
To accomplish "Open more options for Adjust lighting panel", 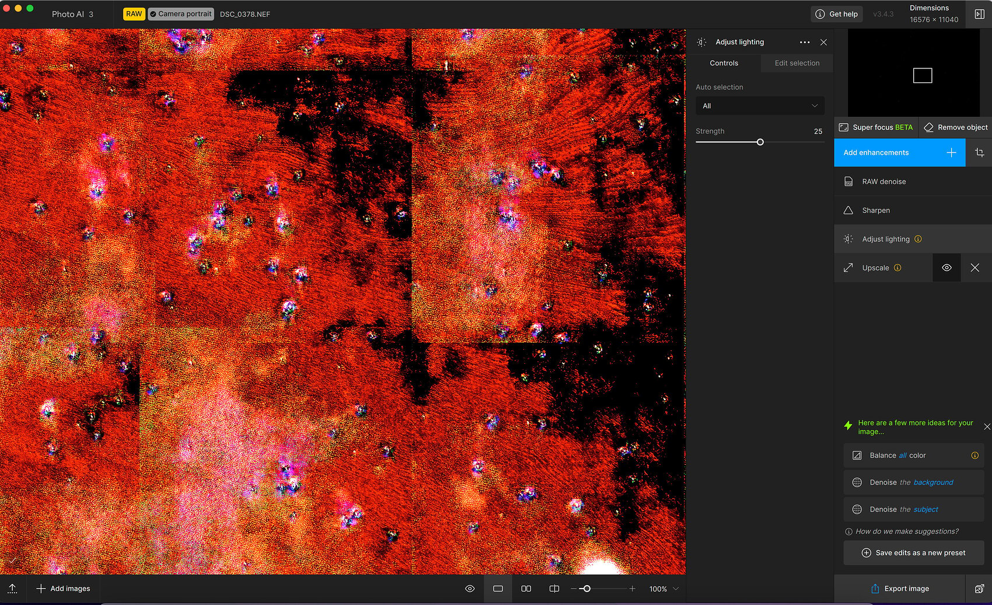I will [805, 42].
